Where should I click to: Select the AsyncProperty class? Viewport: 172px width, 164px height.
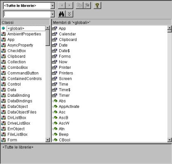[x=20, y=45]
